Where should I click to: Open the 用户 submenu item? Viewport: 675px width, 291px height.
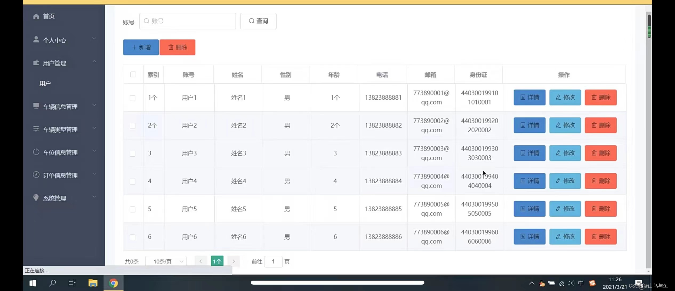45,84
